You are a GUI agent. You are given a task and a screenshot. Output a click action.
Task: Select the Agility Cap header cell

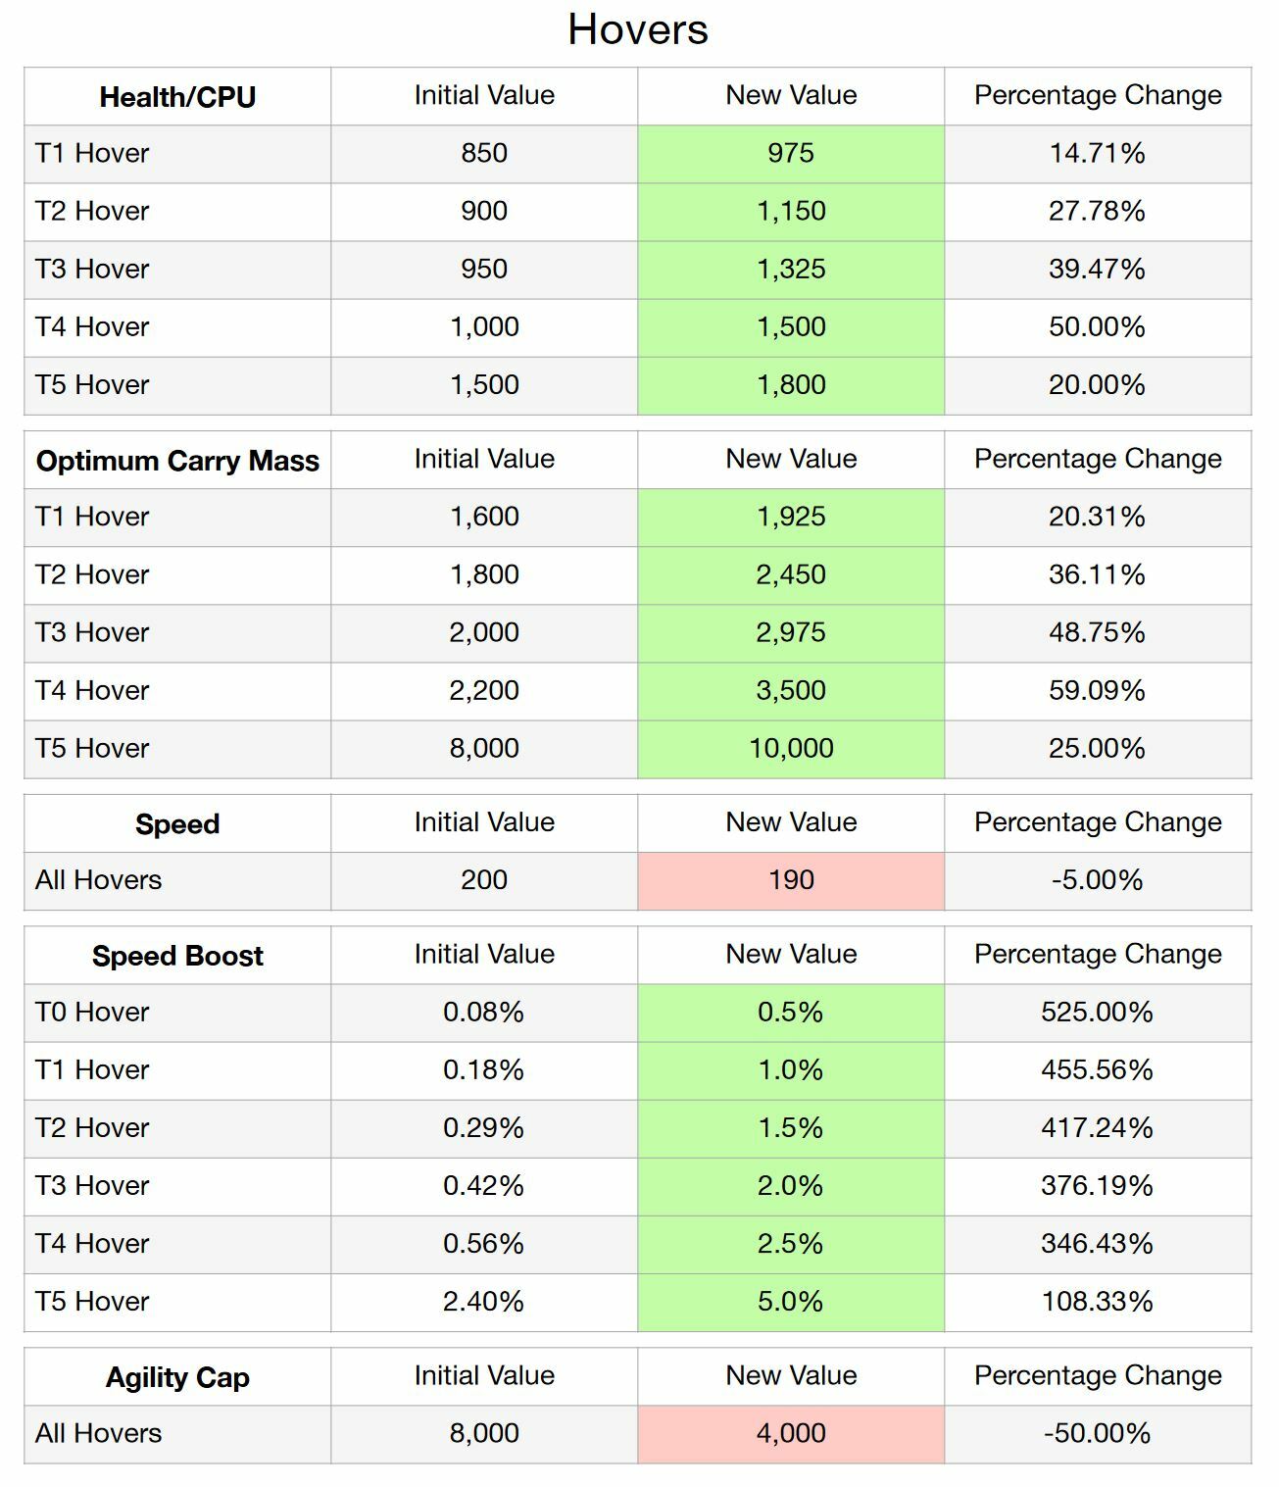coord(177,1377)
